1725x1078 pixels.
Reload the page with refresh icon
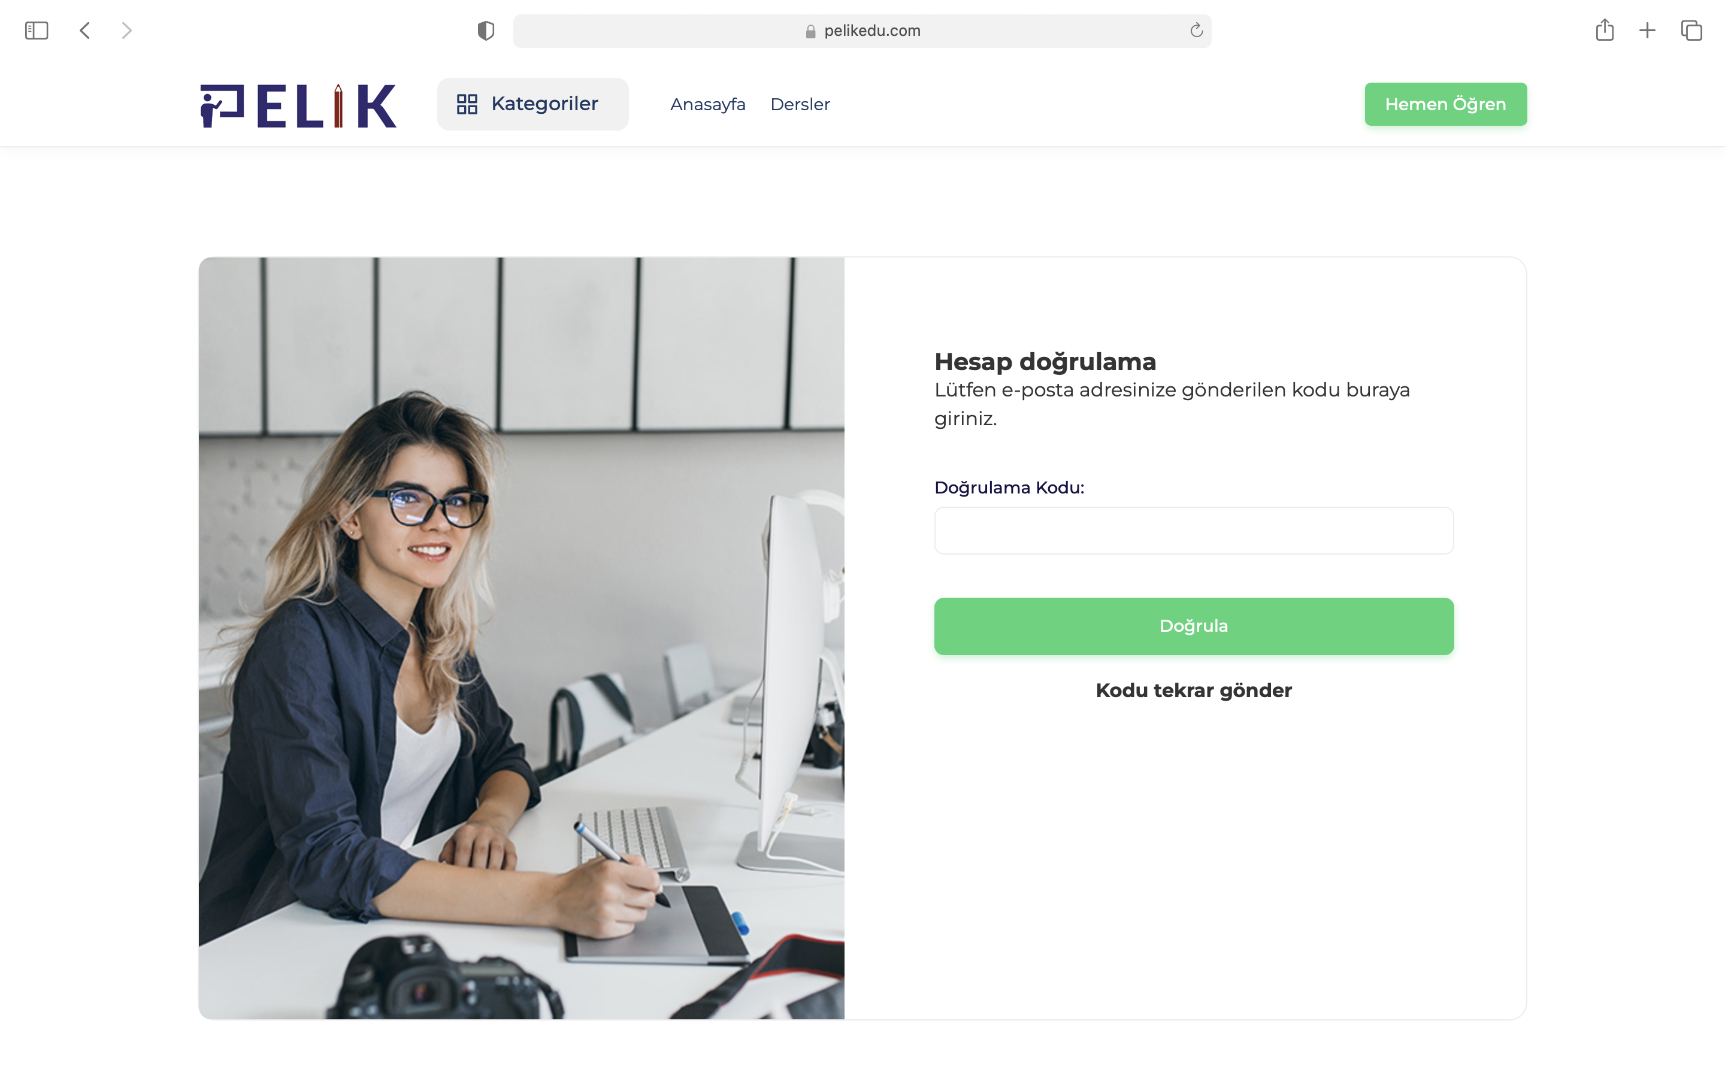pyautogui.click(x=1196, y=30)
